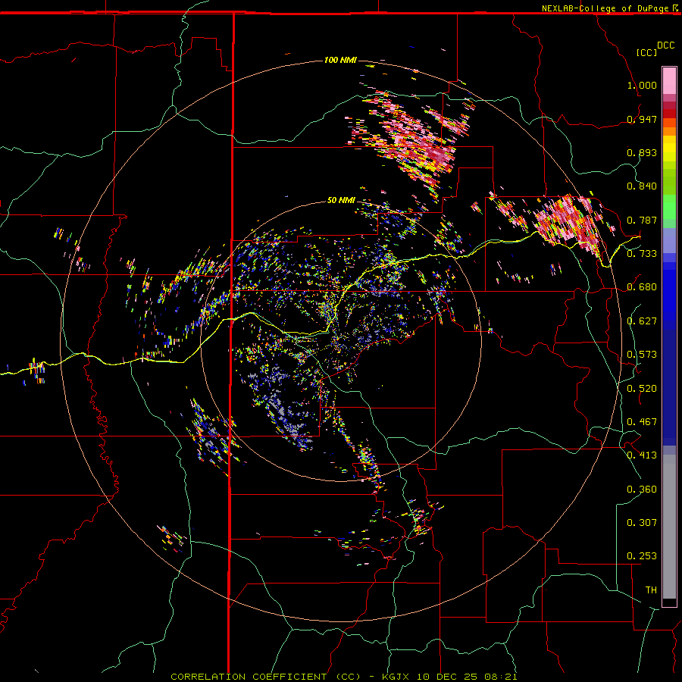
Task: Select the 0.307 legend value
Action: click(x=642, y=523)
